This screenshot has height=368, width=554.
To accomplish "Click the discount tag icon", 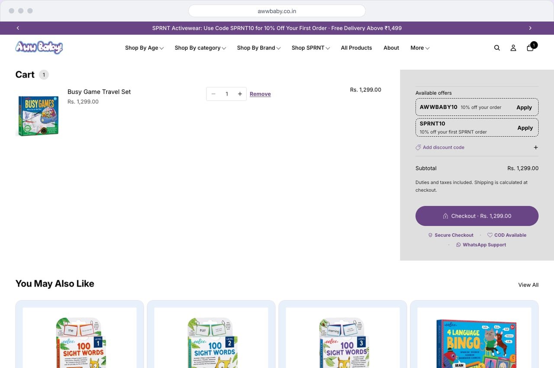I will (x=418, y=147).
